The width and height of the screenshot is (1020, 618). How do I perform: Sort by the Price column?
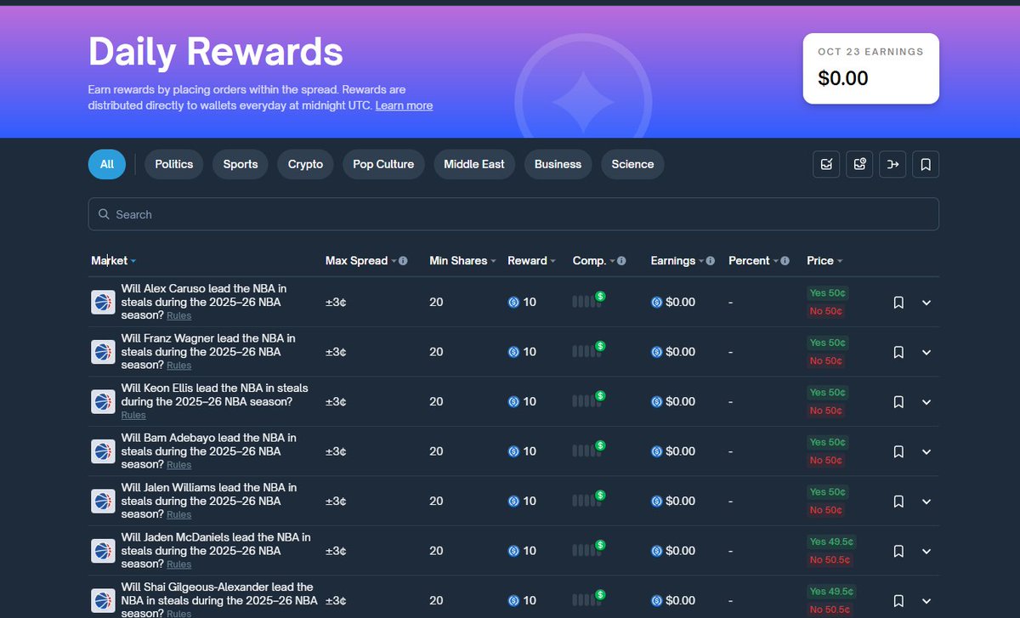click(x=824, y=261)
